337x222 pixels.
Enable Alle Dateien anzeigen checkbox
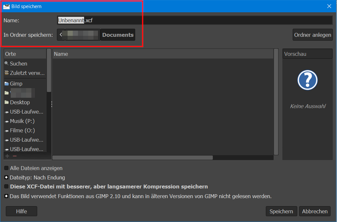pos(6,168)
